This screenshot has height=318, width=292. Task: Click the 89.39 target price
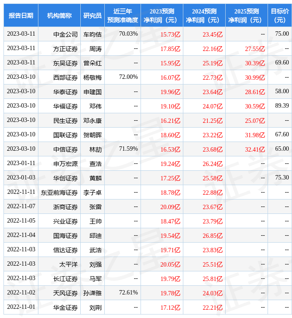[x=282, y=105]
